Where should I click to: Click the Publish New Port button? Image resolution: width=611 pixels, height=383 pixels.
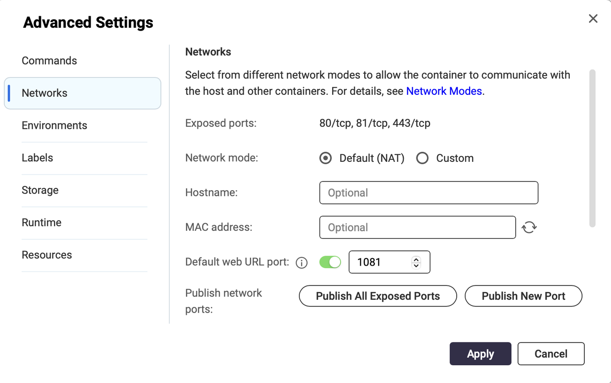[523, 296]
